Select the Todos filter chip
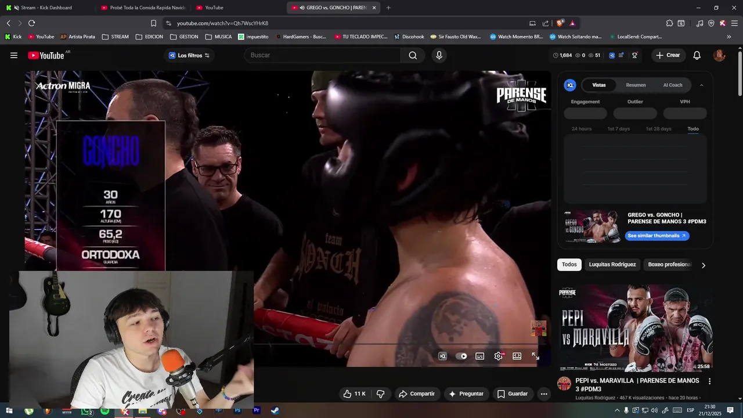This screenshot has width=743, height=418. [569, 265]
